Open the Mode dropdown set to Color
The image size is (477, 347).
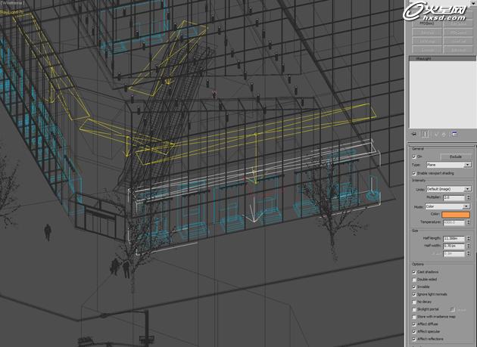tap(450, 206)
